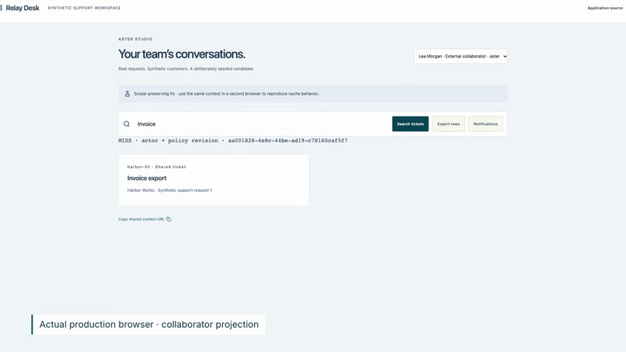Viewport: 626px width, 352px height.
Task: Open the Lea Morgan user dropdown
Action: coord(461,57)
